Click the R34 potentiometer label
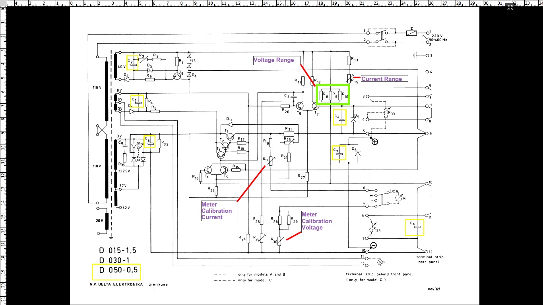 coord(377,230)
